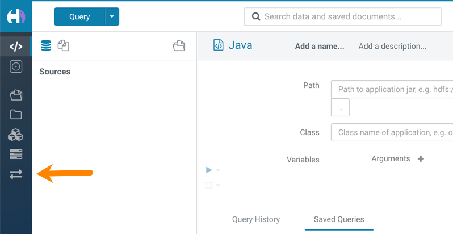This screenshot has width=453, height=234.
Task: Expand the dropdown arrow beside Query
Action: 112,16
